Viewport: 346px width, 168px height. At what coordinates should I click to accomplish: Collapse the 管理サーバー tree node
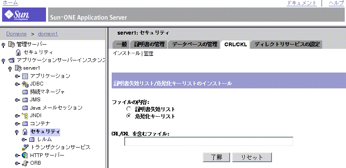pos(3,45)
